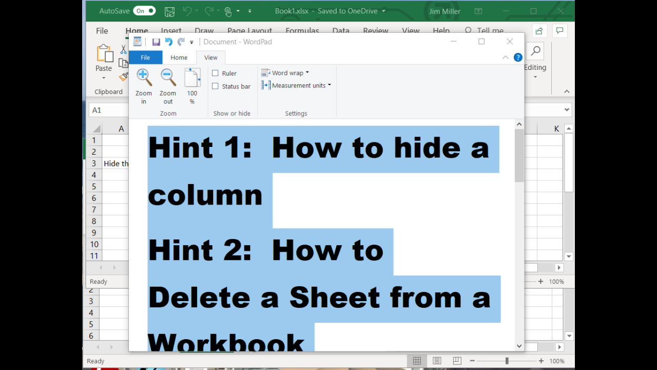
Task: Click the Excel Paste clipboard icon
Action: pos(104,53)
